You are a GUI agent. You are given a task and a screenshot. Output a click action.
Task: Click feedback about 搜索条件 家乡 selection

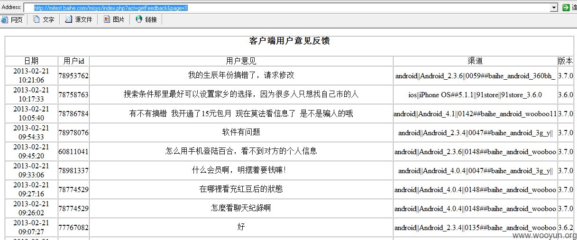(x=241, y=94)
